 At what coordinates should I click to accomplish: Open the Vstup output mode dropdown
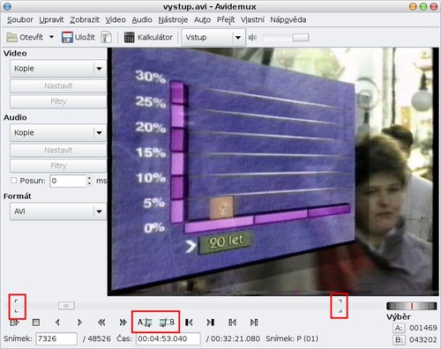pos(213,37)
